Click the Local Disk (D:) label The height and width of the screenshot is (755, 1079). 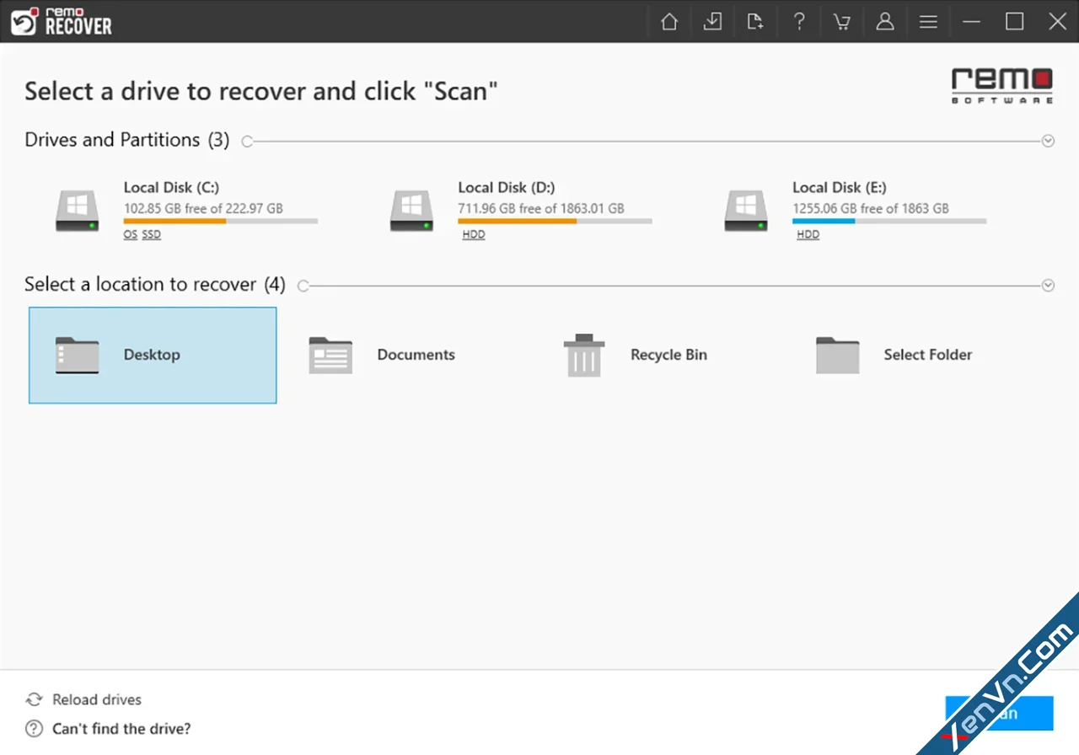(506, 187)
